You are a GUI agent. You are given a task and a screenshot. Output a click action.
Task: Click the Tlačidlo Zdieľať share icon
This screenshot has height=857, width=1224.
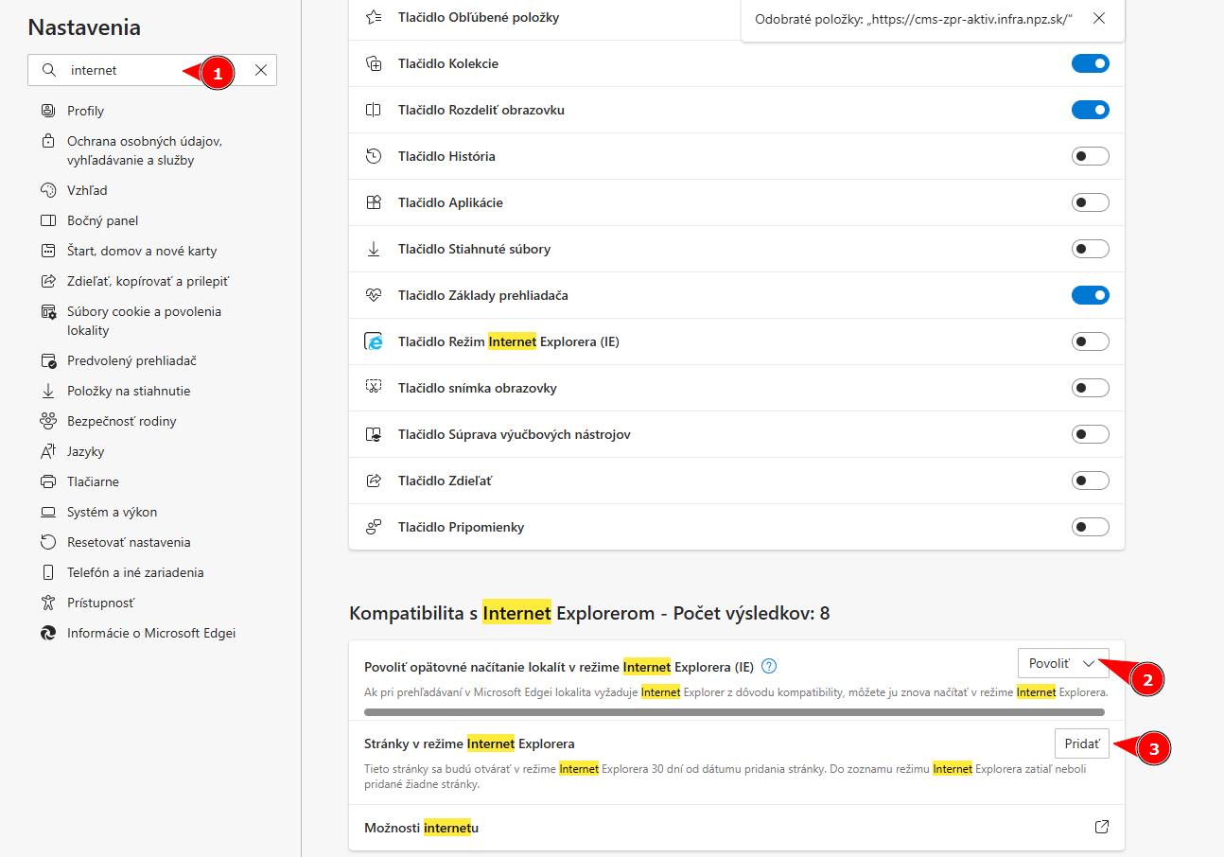374,481
